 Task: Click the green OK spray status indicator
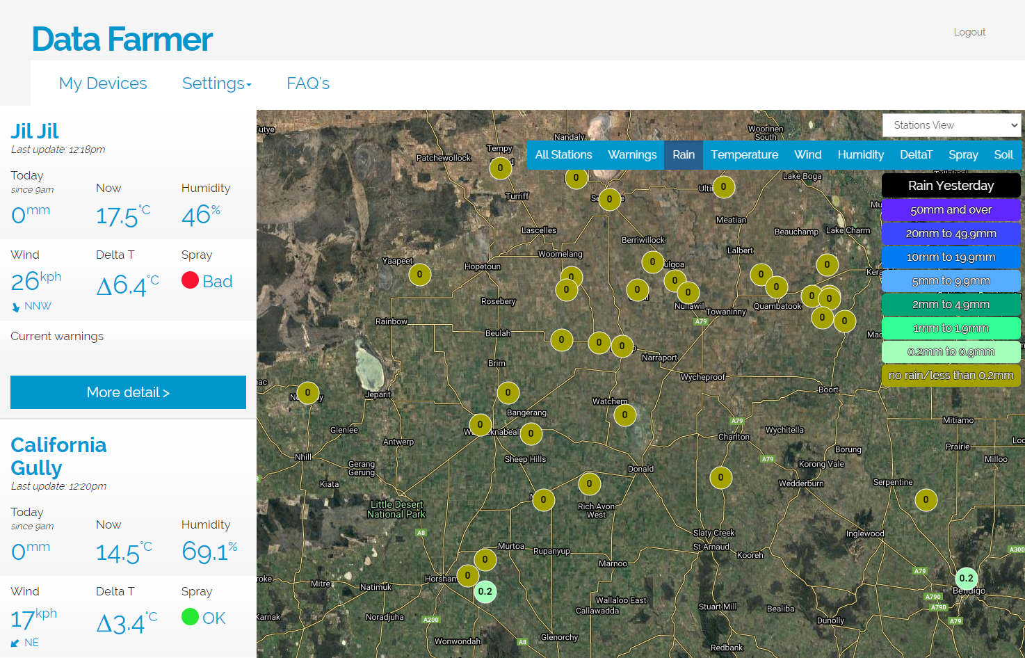191,617
